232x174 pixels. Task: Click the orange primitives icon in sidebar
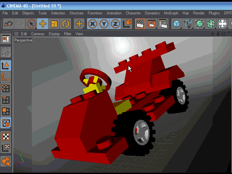6,161
